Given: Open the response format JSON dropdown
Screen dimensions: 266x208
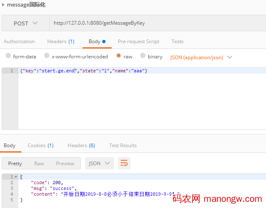Looking at the screenshot, I should 99,163.
